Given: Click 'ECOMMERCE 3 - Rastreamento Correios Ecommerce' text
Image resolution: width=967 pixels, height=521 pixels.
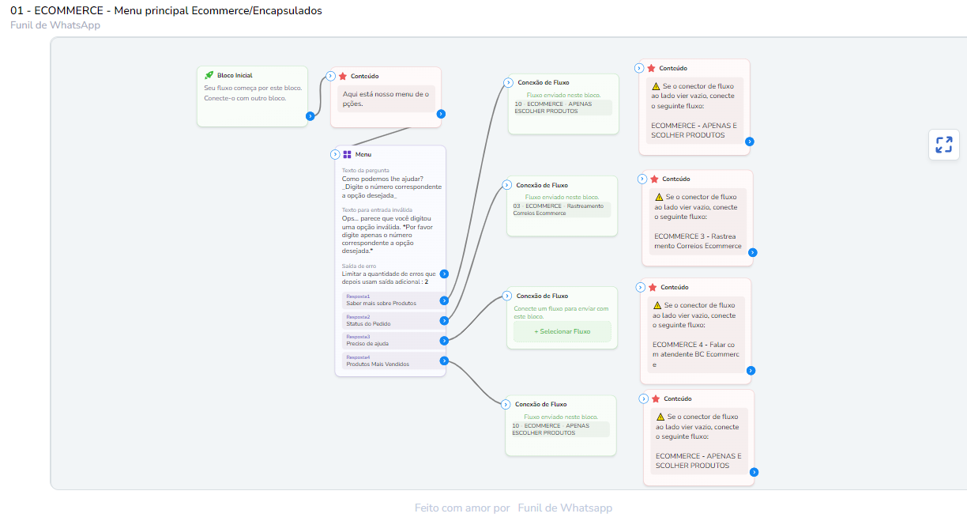Looking at the screenshot, I should [698, 241].
